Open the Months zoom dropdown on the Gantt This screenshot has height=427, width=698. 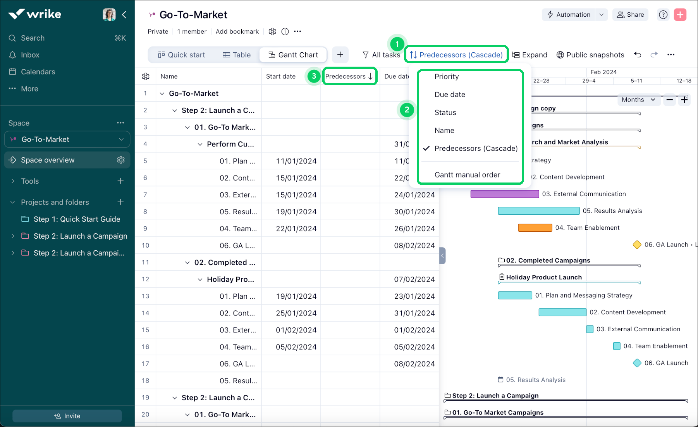point(638,100)
